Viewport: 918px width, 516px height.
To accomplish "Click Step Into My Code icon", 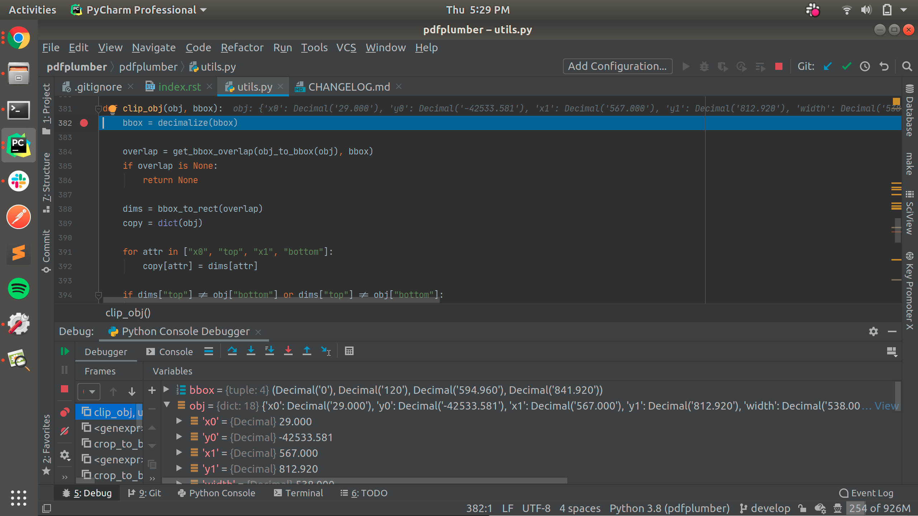I will [x=270, y=351].
